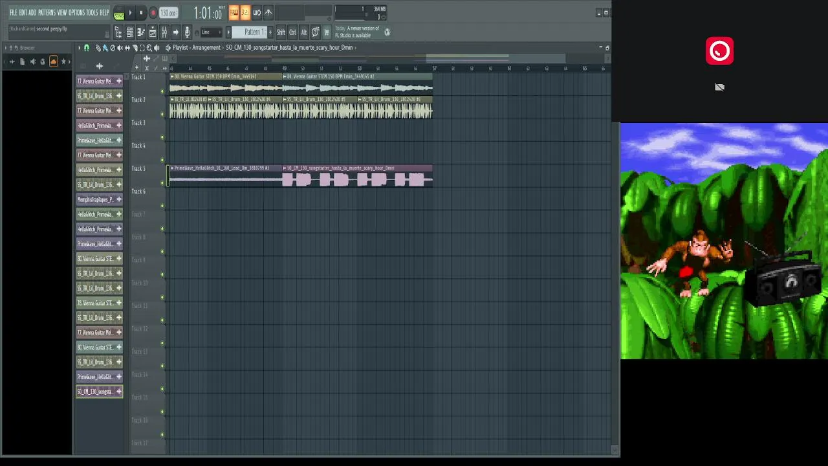This screenshot has height=466, width=828.
Task: Click the shopping cart icon in toolbar
Action: pyautogui.click(x=327, y=32)
